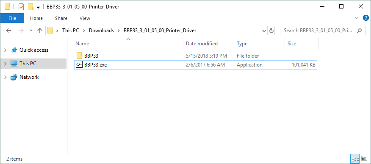
Task: Click the 101,041 KB size cell
Action: (304, 64)
